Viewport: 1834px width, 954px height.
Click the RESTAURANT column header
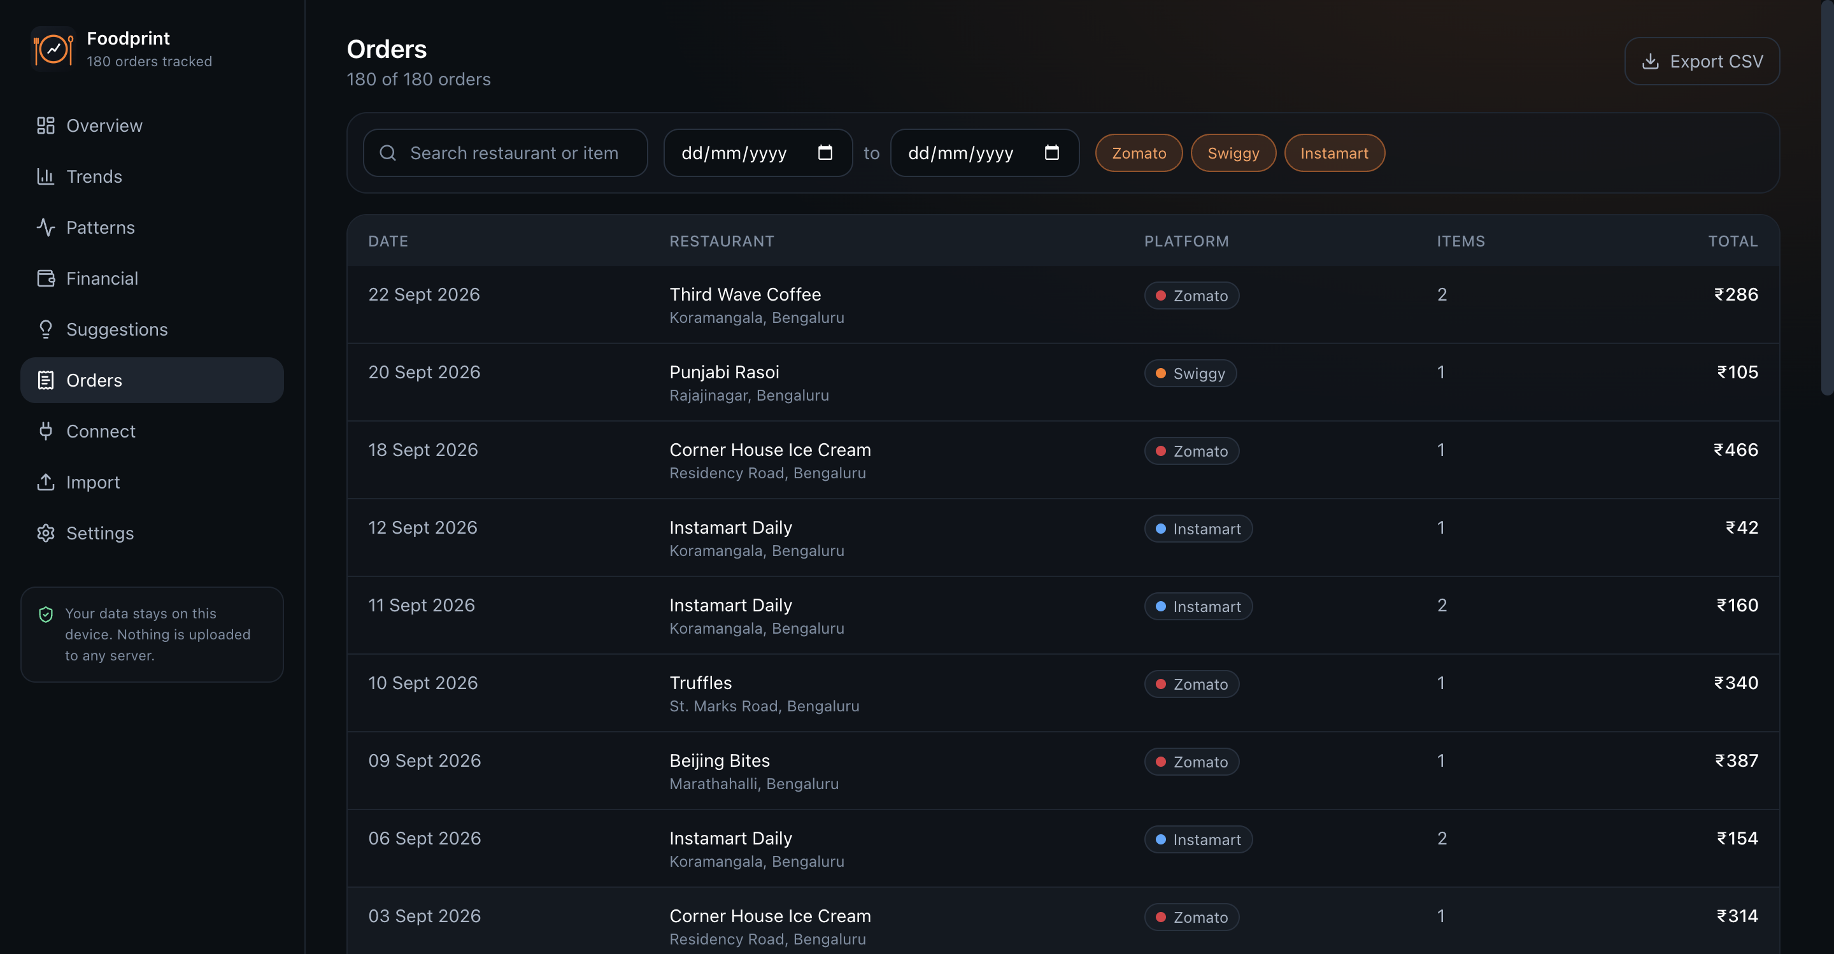[x=722, y=241]
